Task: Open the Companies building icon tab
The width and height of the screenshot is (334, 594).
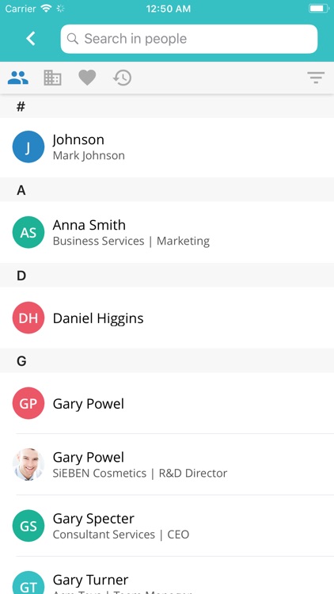Action: point(53,78)
